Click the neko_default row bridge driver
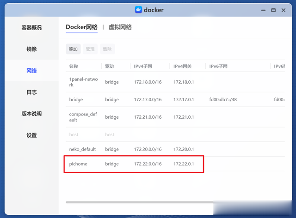Image resolution: width=296 pixels, height=218 pixels. coord(112,149)
